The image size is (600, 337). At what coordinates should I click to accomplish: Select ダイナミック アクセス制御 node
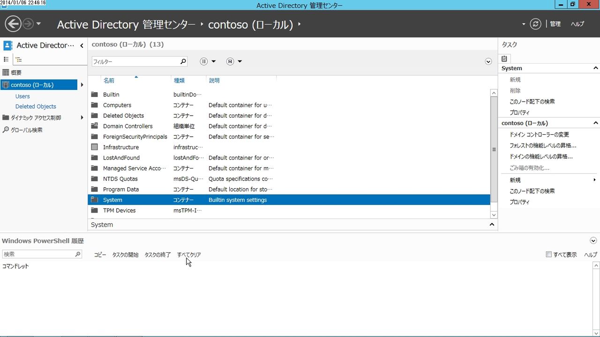click(36, 117)
